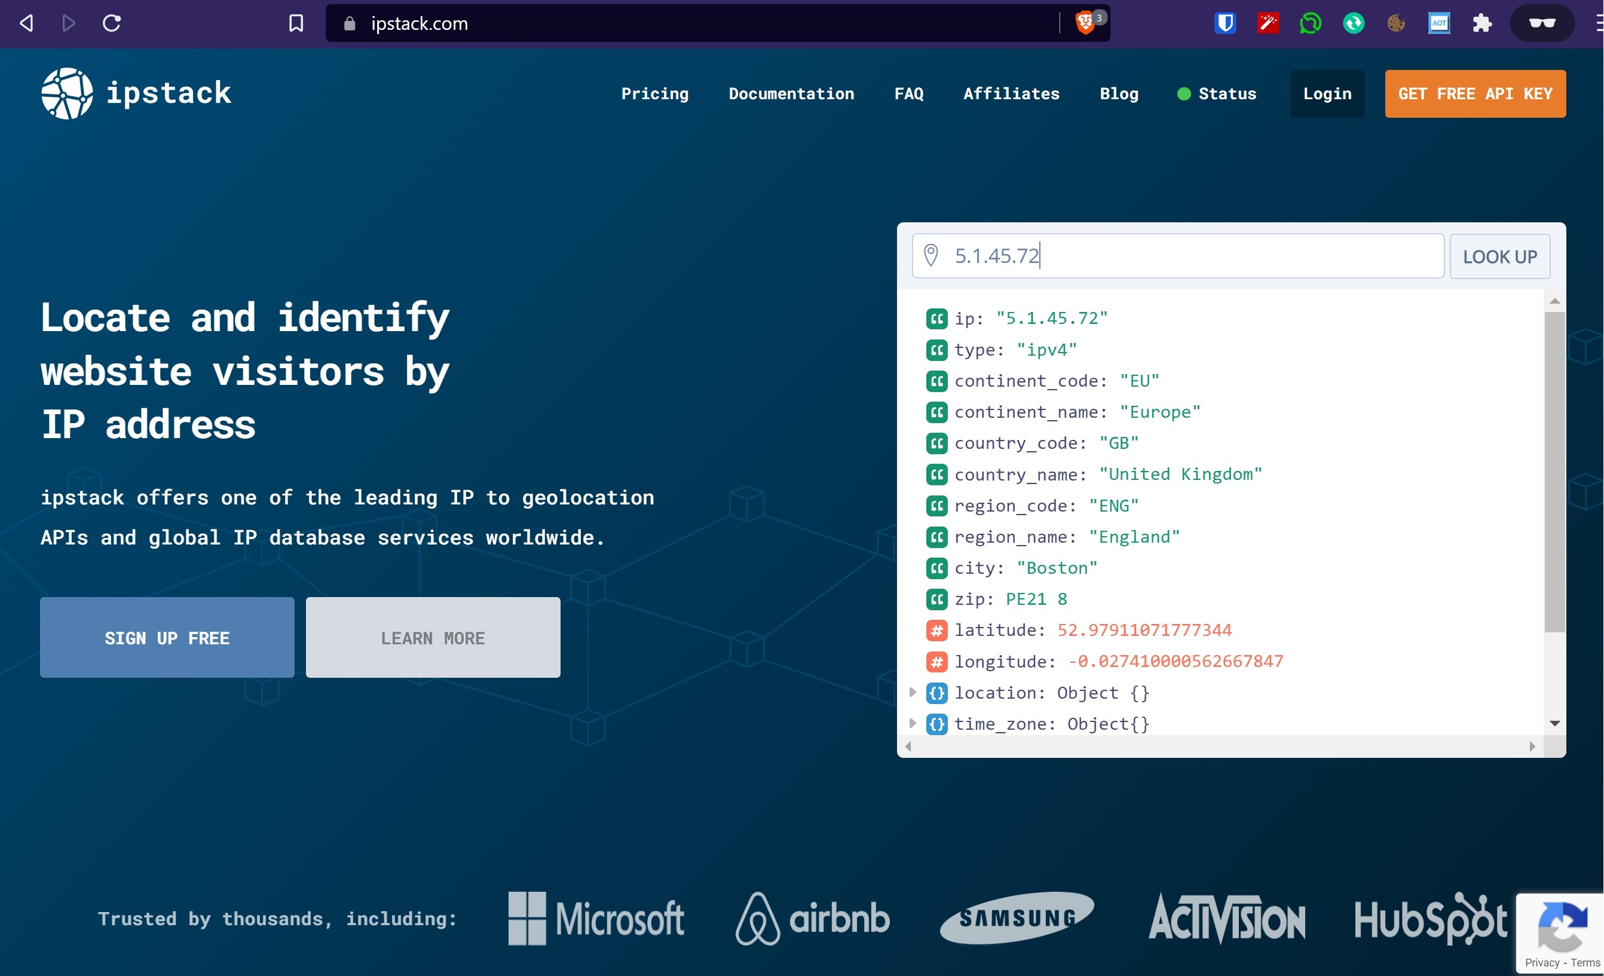Click the reCAPTCHA badge icon
1604x976 pixels.
1562,927
